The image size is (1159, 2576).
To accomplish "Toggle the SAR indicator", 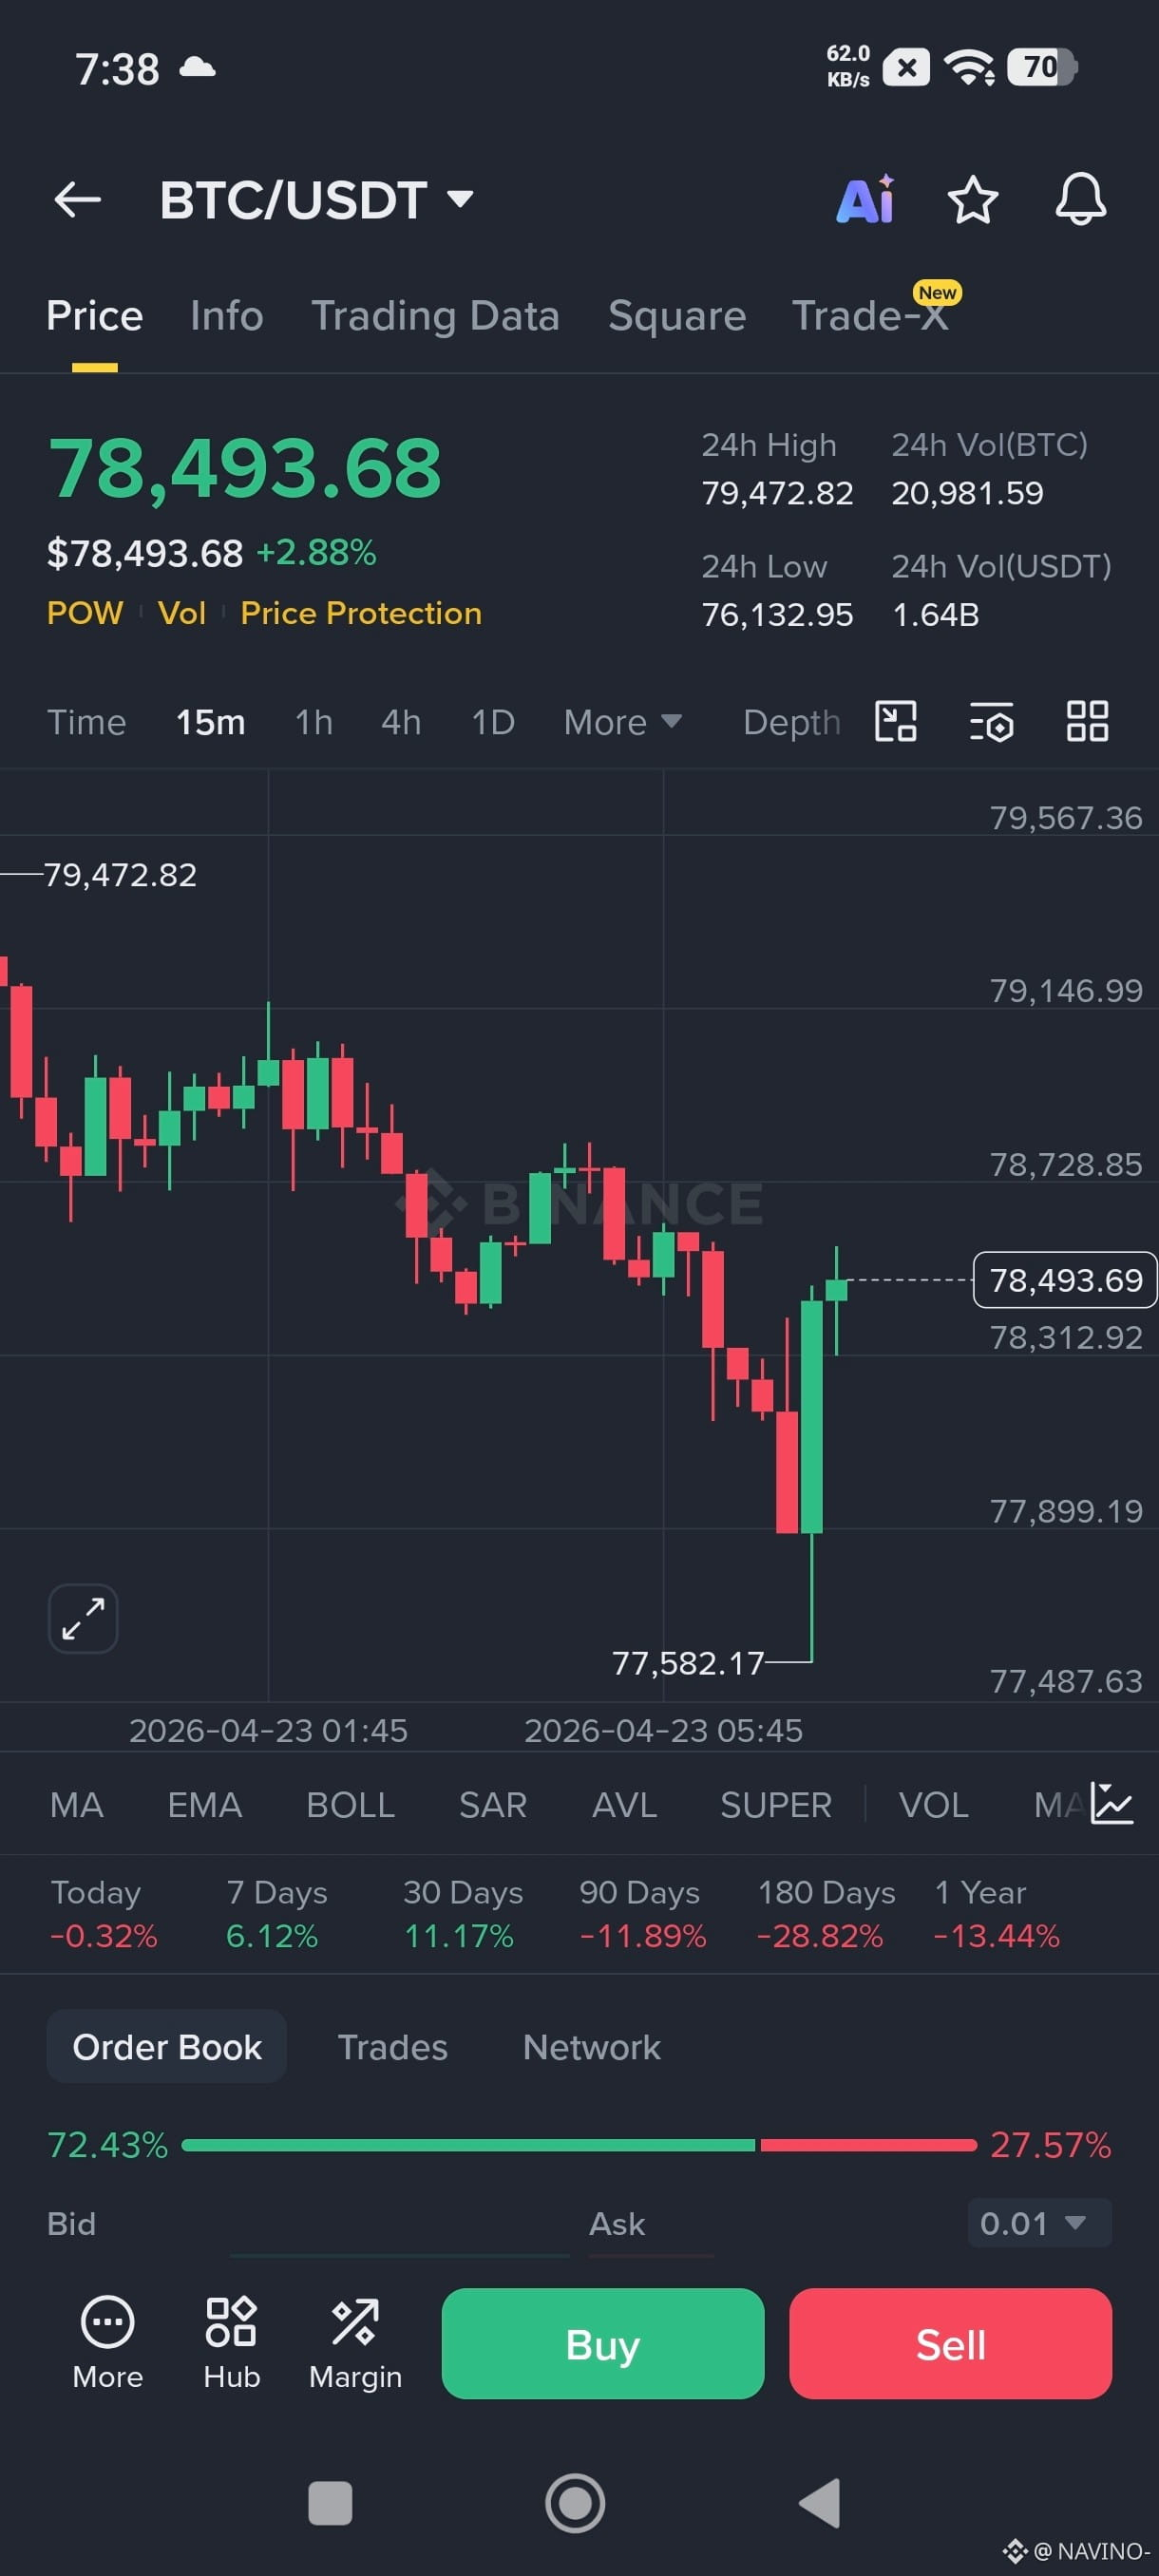I will click(x=493, y=1805).
